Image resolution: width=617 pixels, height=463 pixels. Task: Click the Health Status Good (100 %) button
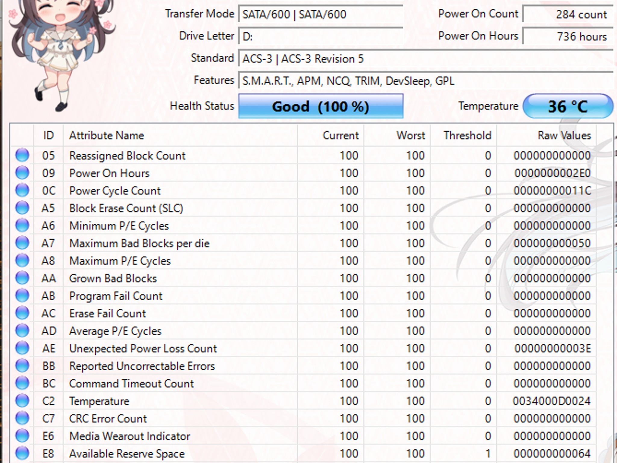(x=321, y=106)
